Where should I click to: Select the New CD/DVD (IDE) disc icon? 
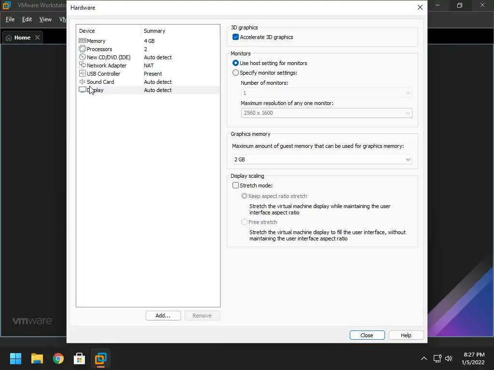click(x=82, y=57)
